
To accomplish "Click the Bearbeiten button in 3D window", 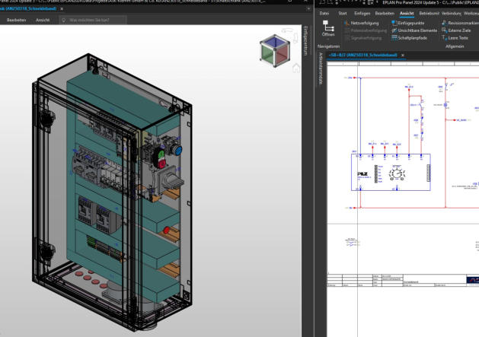I will (17, 19).
